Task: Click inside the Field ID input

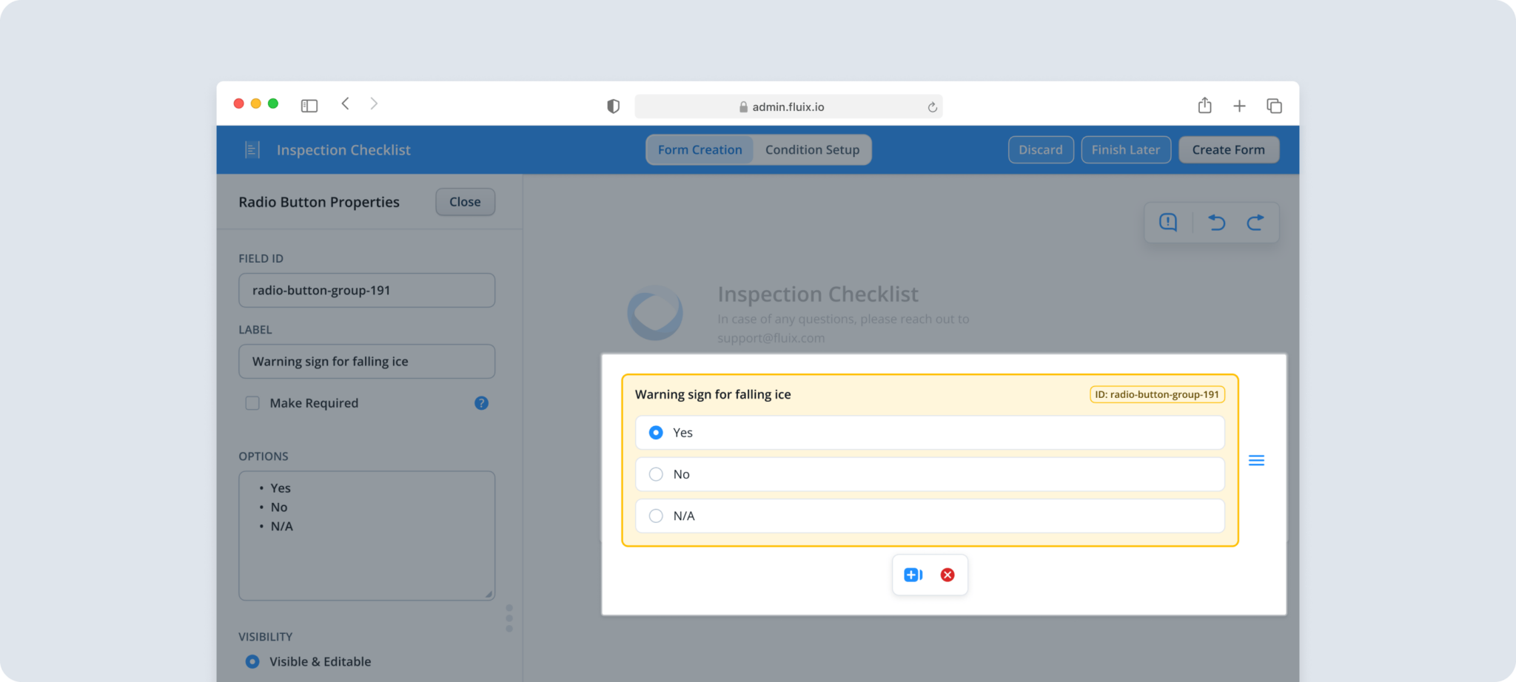Action: pyautogui.click(x=366, y=290)
